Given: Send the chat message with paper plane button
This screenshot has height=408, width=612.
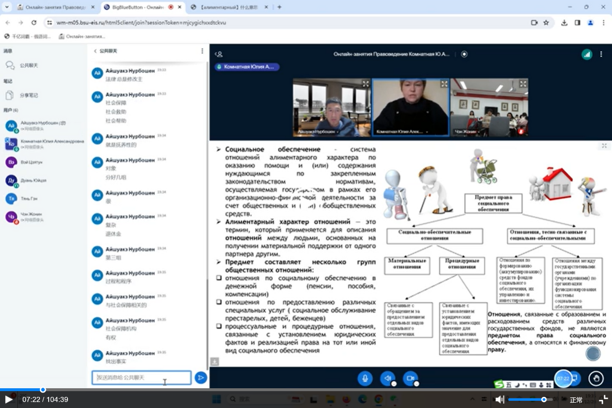Looking at the screenshot, I should (x=201, y=378).
